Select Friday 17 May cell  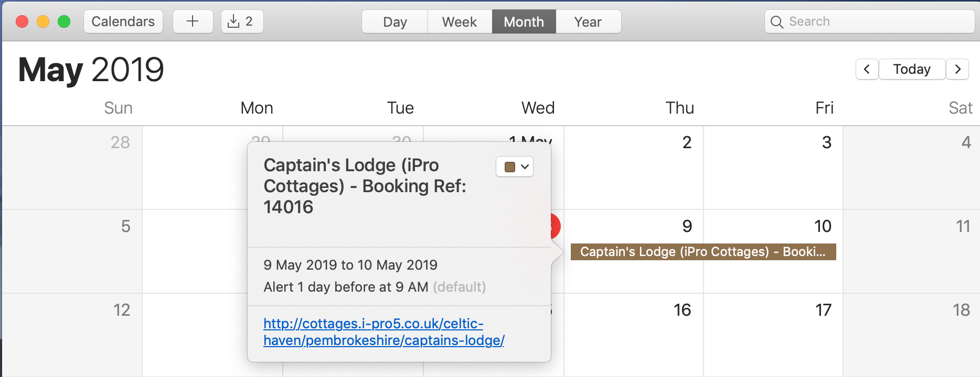tap(773, 335)
